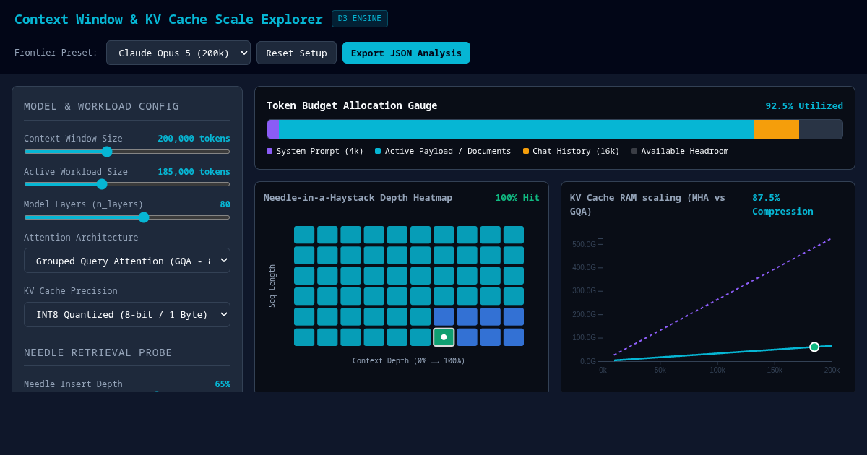Image resolution: width=867 pixels, height=455 pixels.
Task: Open the Attention Architecture dropdown
Action: 127,261
